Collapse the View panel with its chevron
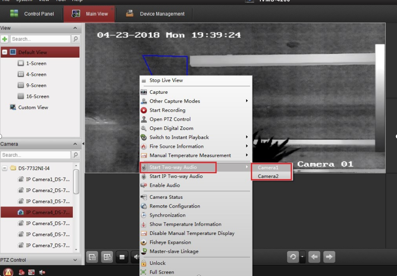397x276 pixels. coord(75,28)
